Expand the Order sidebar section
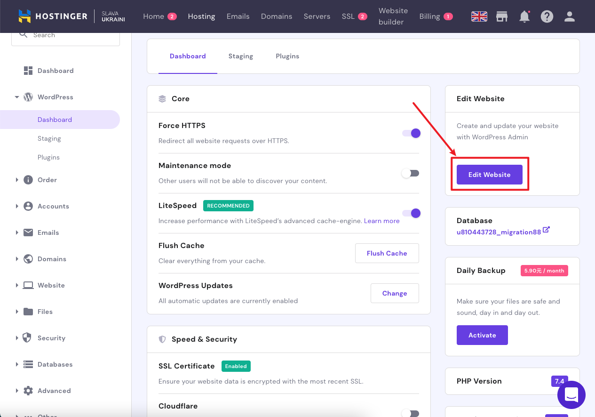This screenshot has height=417, width=595. point(17,180)
